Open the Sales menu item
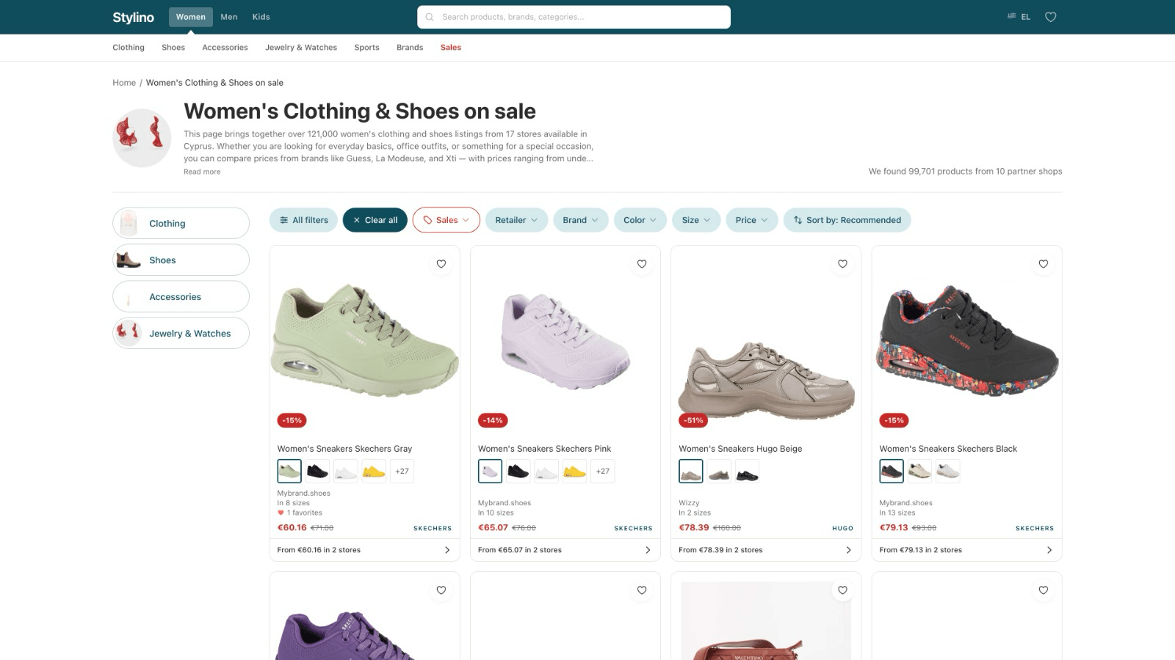Screen dimensions: 1175x660 pyautogui.click(x=451, y=48)
